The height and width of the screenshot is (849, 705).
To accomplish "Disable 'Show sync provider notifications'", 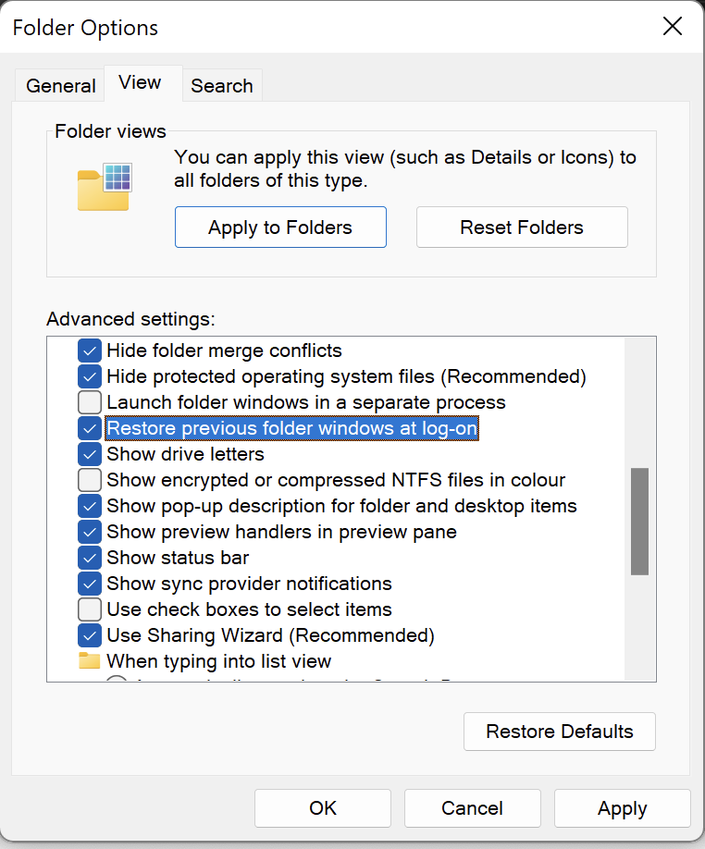I will coord(89,584).
